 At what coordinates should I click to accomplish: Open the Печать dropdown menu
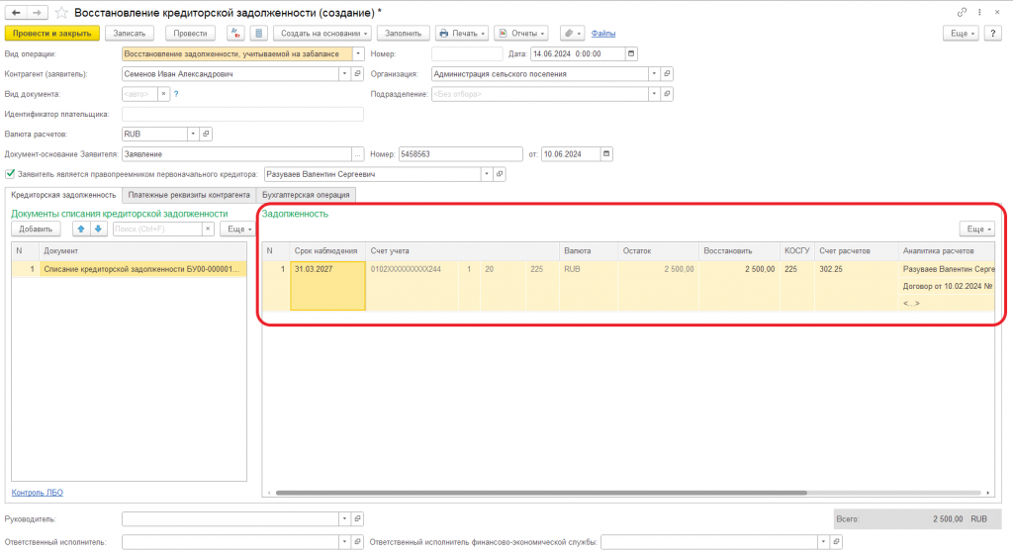click(x=461, y=33)
